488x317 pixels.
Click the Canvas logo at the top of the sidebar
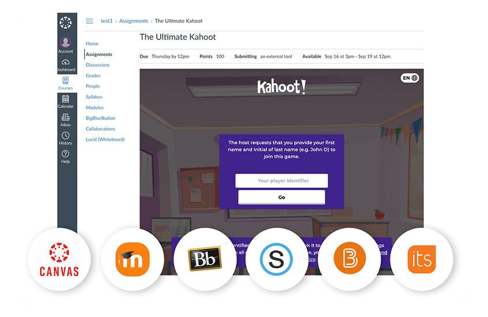66,23
